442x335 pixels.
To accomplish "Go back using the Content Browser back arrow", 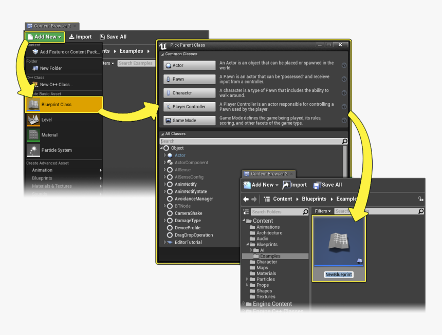I will coord(246,199).
